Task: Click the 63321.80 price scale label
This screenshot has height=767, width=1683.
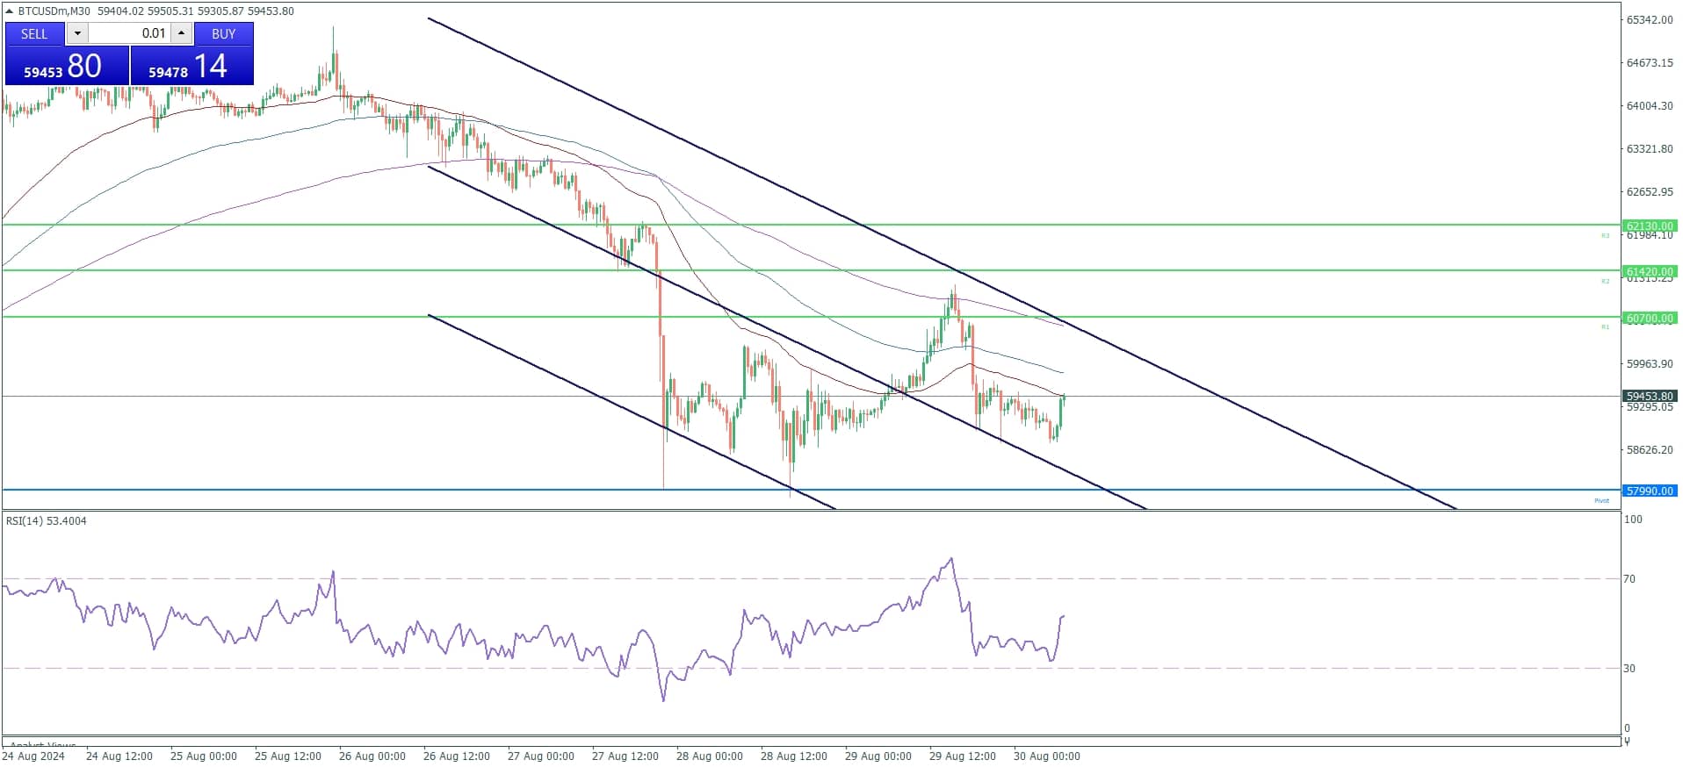Action: click(x=1650, y=148)
